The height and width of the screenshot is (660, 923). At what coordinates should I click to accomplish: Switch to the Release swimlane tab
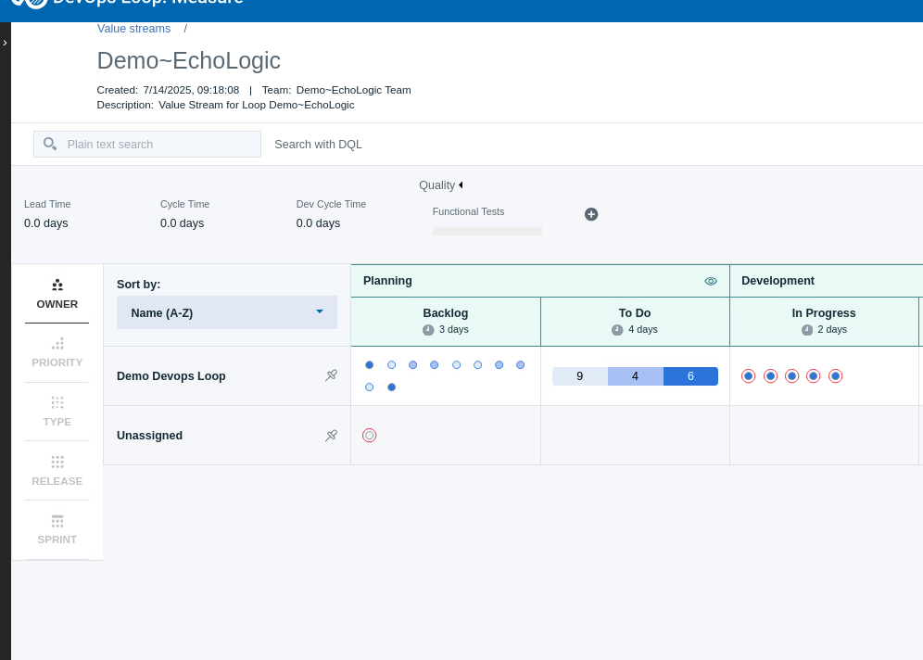pyautogui.click(x=57, y=471)
